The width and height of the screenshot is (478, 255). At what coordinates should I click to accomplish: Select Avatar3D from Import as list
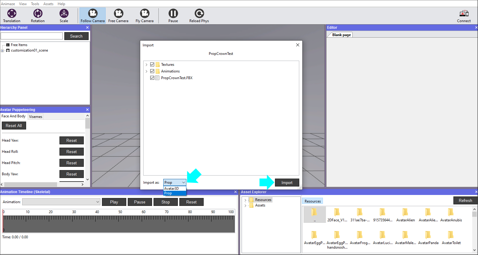click(x=171, y=189)
